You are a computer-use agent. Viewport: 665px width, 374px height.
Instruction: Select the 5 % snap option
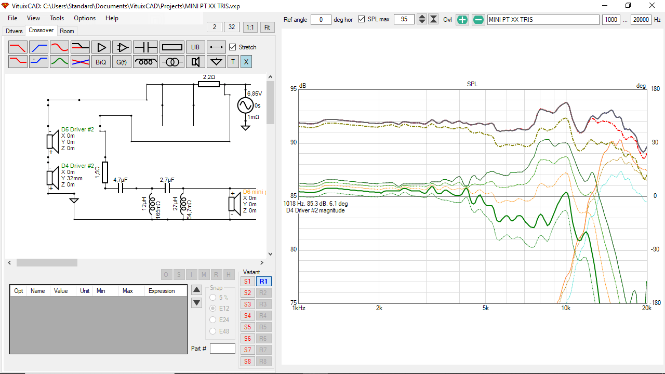tap(212, 298)
